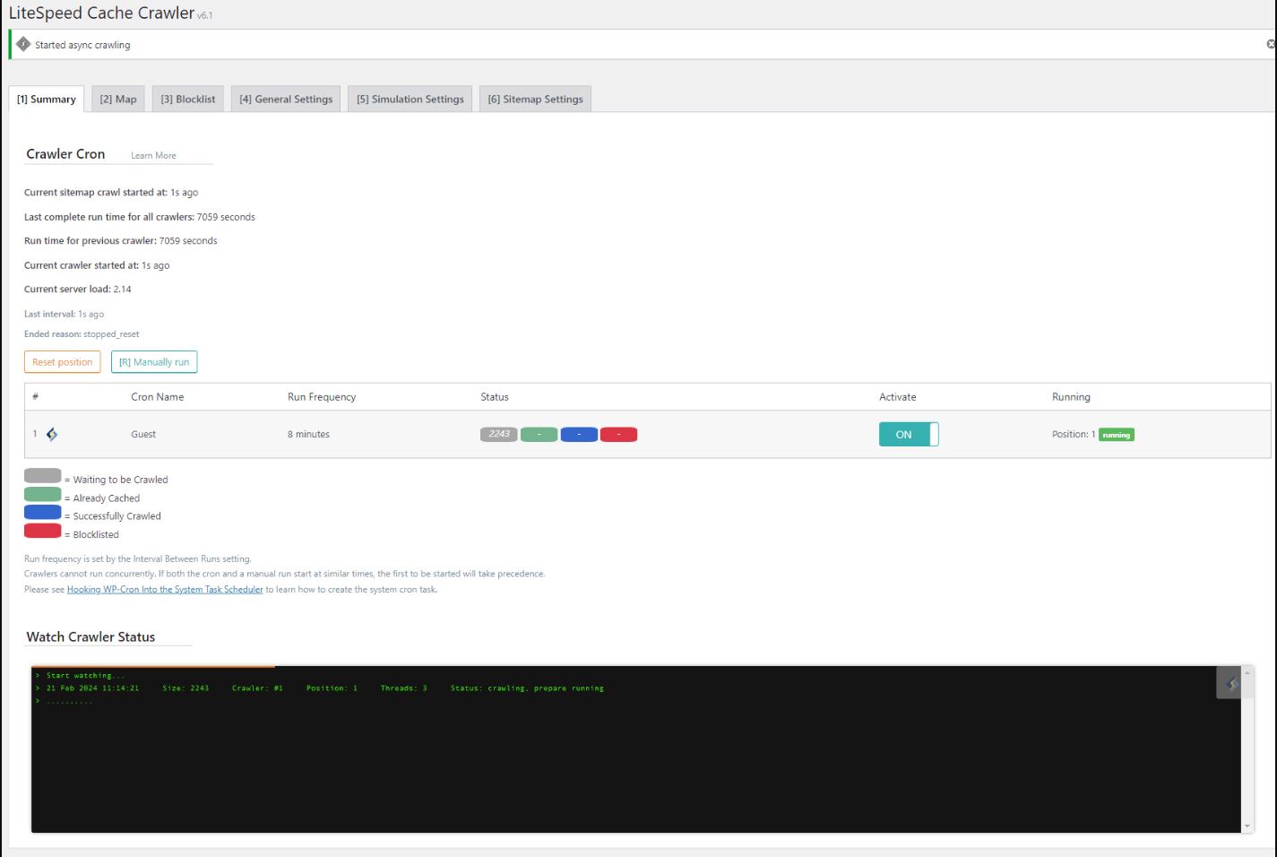Click Last complete run time for all crawlers line
This screenshot has height=857, width=1277.
point(140,217)
